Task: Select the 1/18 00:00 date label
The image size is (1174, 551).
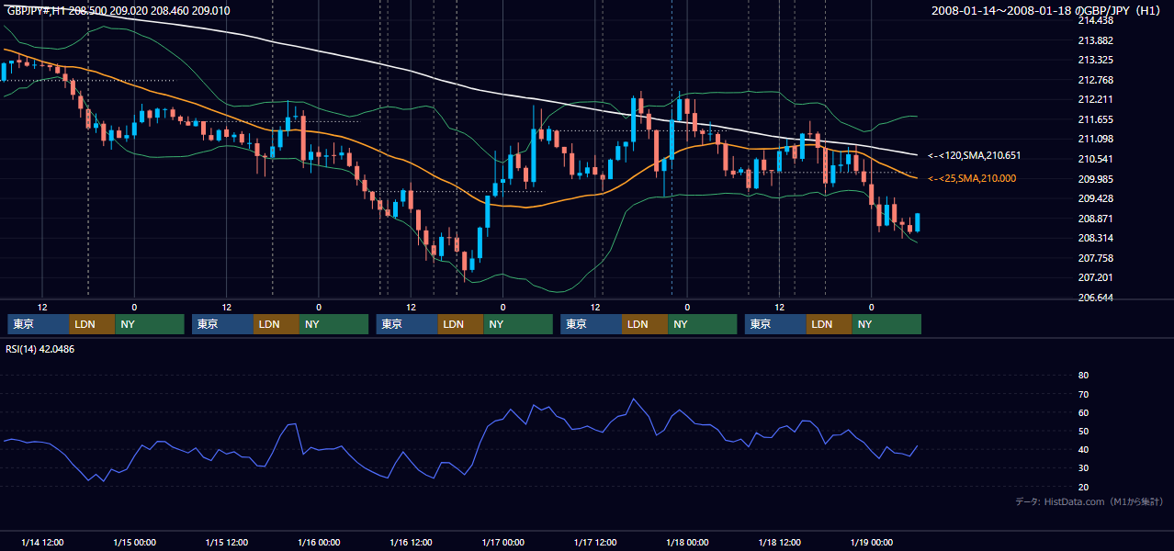Action: pyautogui.click(x=687, y=542)
